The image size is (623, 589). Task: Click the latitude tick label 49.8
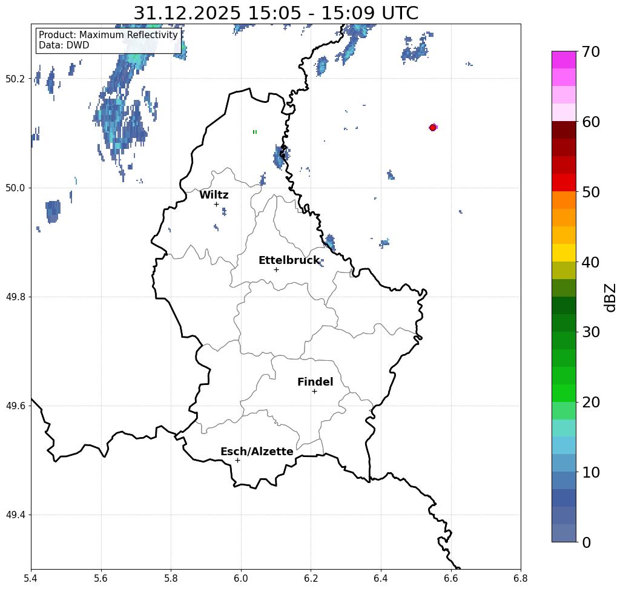coord(15,297)
